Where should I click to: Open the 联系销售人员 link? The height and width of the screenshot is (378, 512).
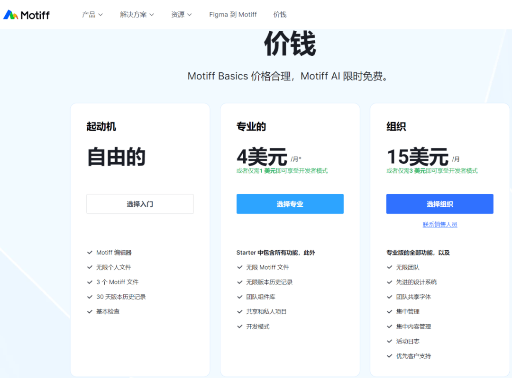tap(440, 225)
